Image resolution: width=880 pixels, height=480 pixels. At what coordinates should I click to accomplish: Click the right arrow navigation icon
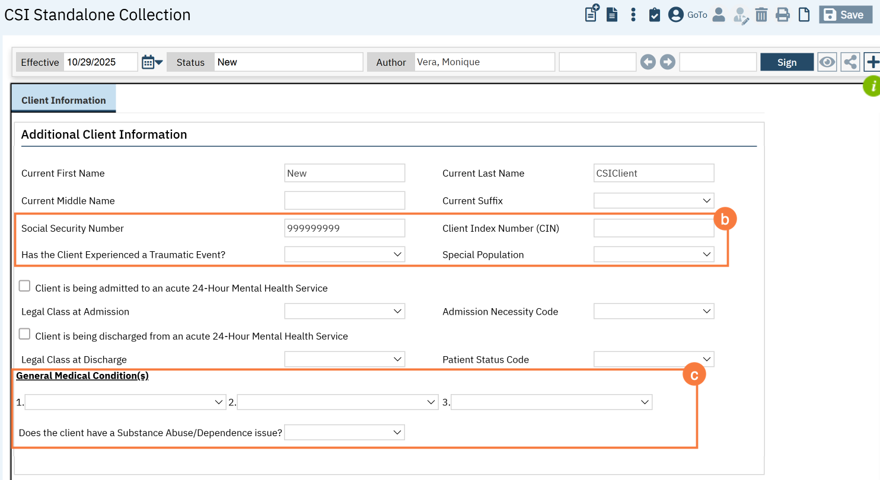[668, 62]
